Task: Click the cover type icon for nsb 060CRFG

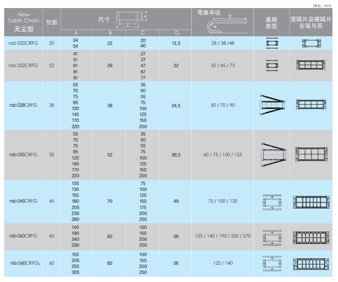Action: click(272, 238)
